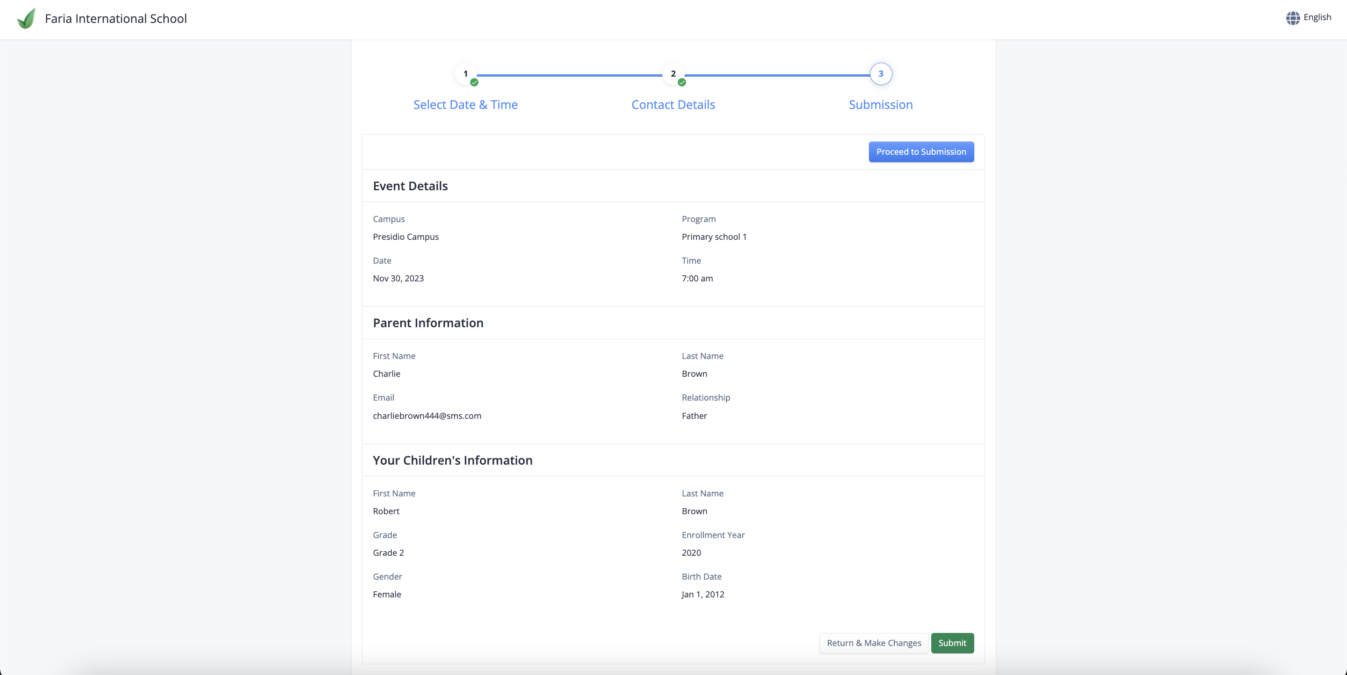This screenshot has width=1347, height=675.
Task: Go to Select Date & Time step
Action: (465, 105)
